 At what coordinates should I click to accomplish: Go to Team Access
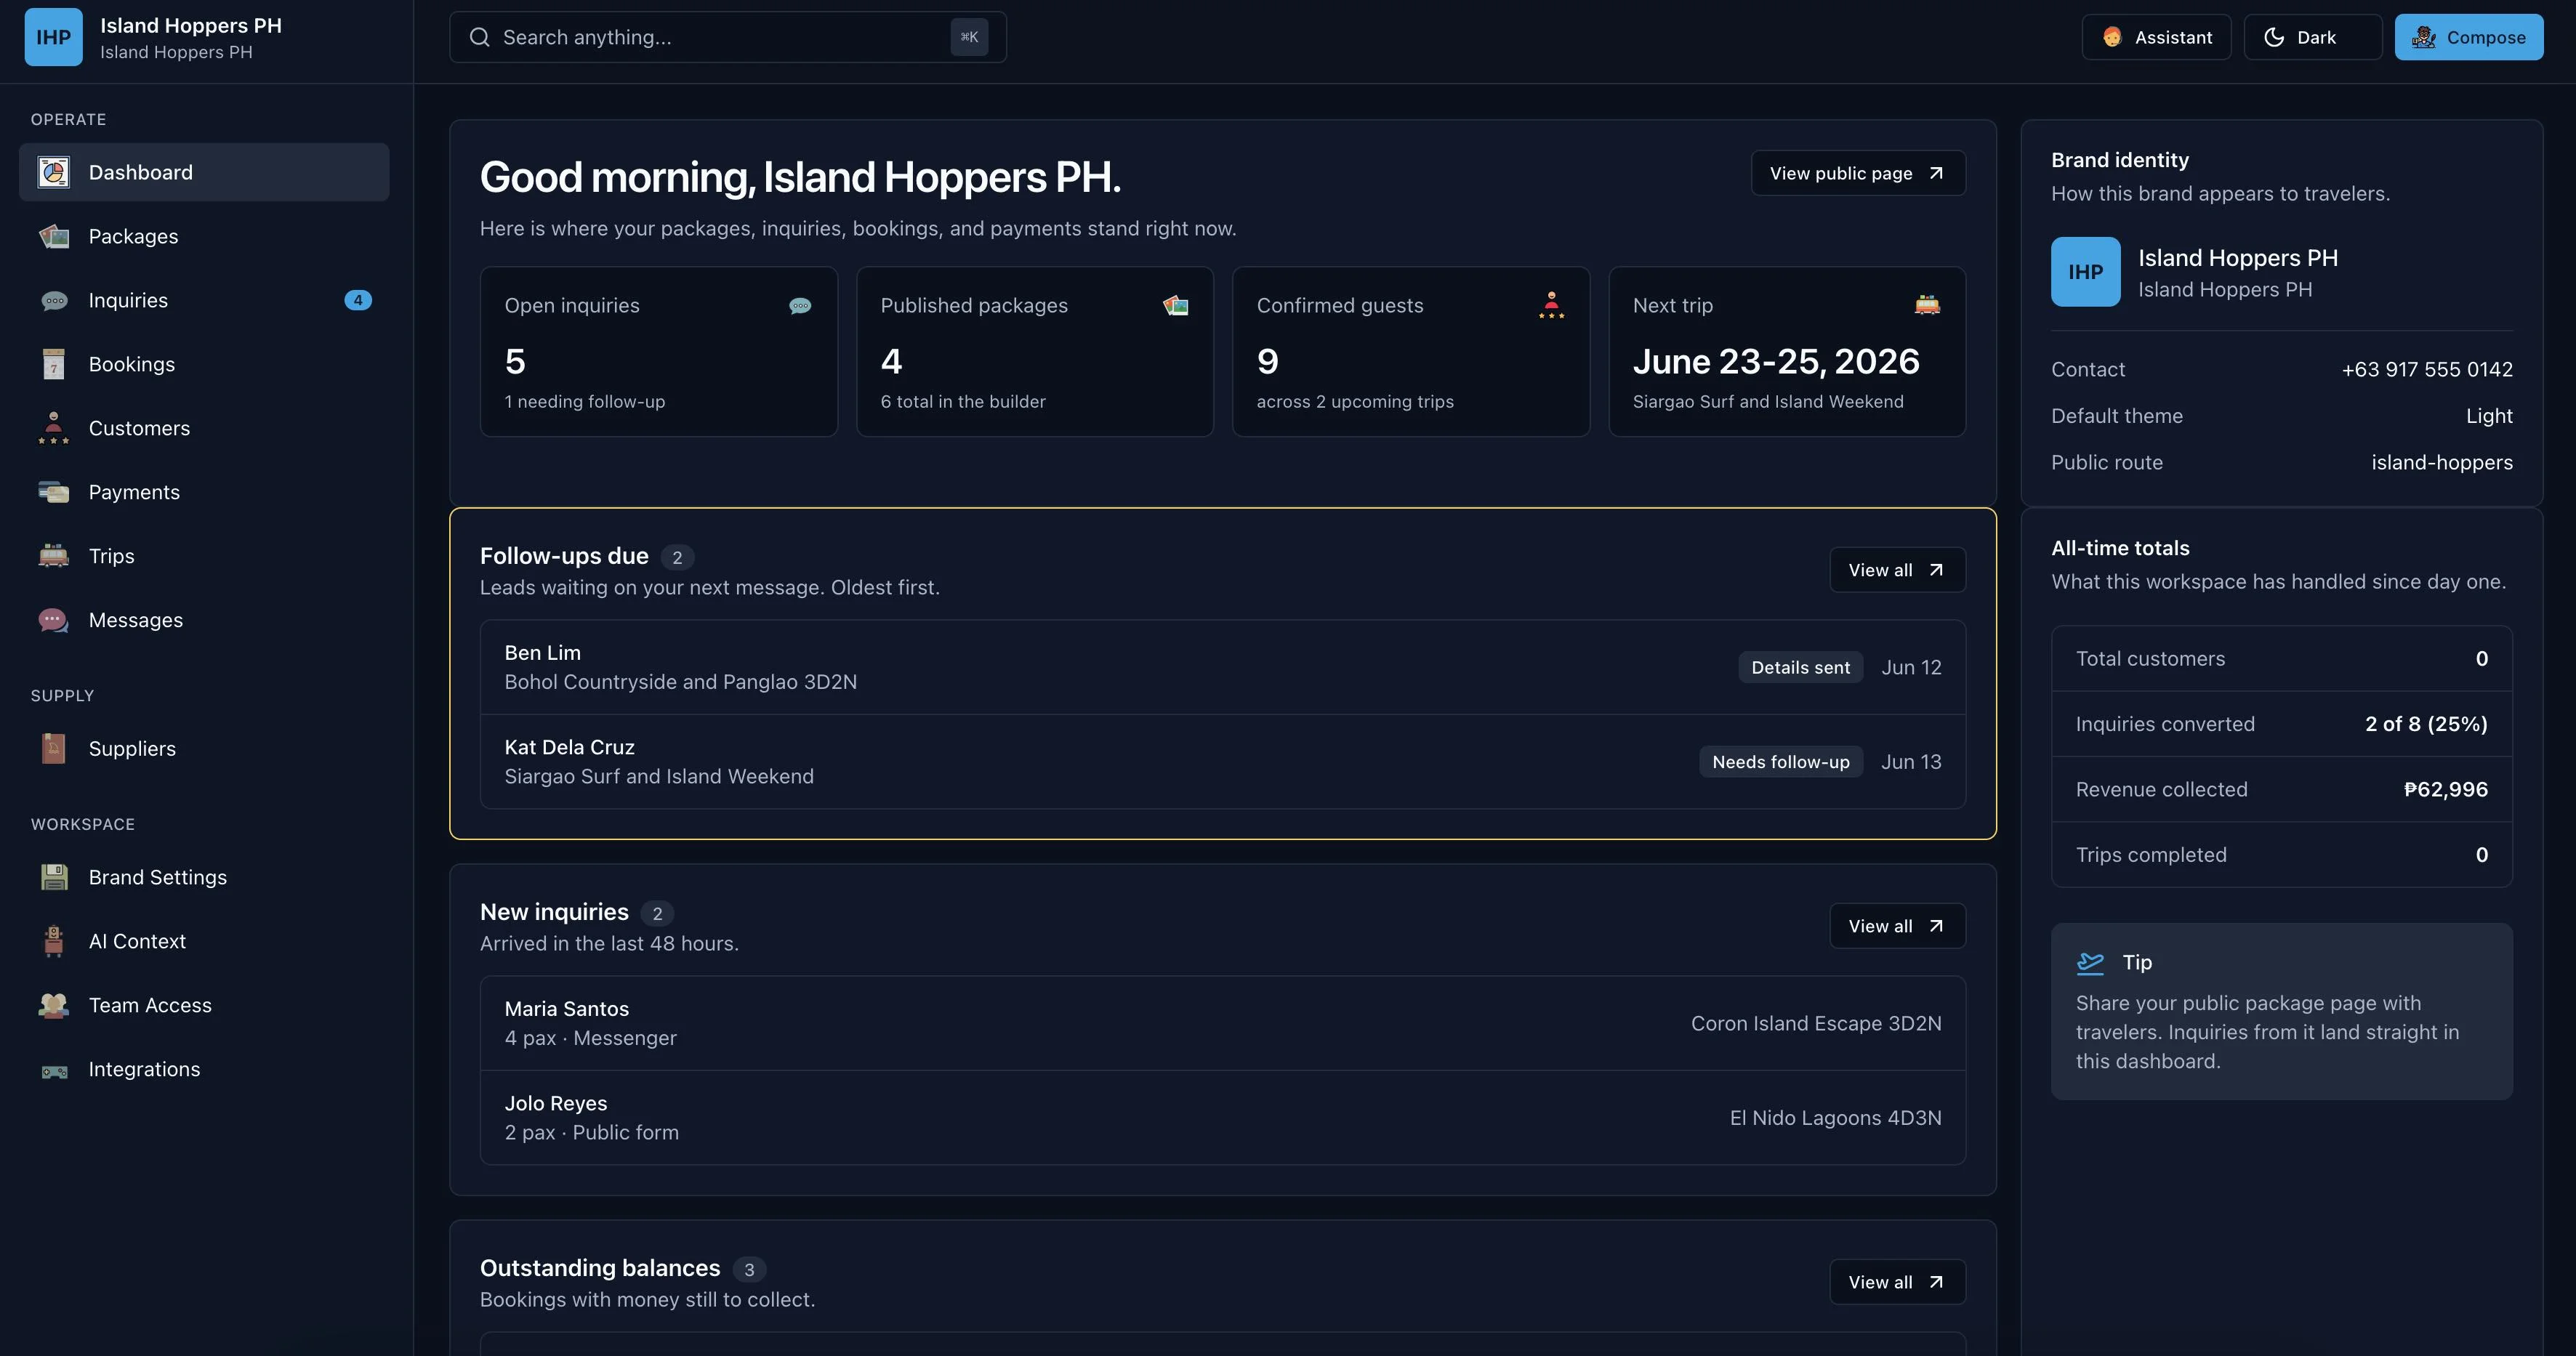(x=204, y=1005)
